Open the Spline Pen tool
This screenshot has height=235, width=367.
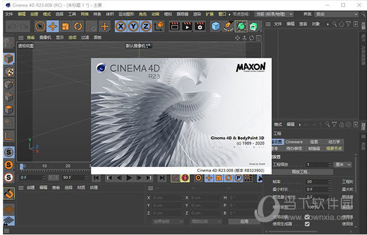pyautogui.click(x=228, y=26)
